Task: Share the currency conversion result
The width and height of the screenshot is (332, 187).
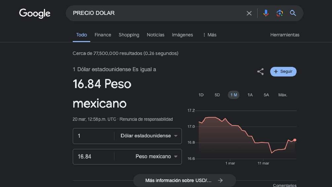Action: (x=261, y=71)
